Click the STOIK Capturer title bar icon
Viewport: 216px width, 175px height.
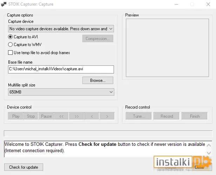point(4,4)
